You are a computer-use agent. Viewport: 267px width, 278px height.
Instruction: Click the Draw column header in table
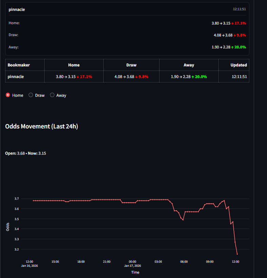131,65
